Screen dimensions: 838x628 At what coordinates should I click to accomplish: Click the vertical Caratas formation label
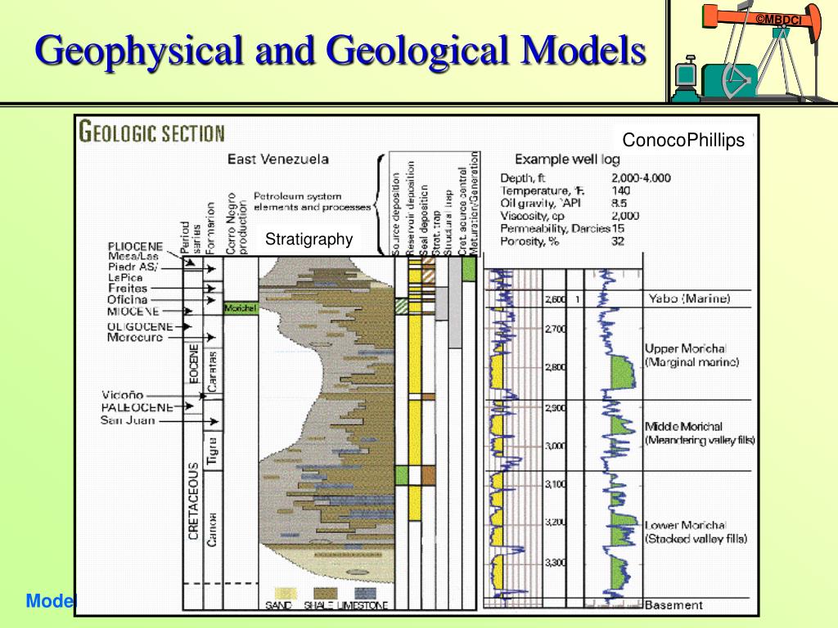click(212, 372)
